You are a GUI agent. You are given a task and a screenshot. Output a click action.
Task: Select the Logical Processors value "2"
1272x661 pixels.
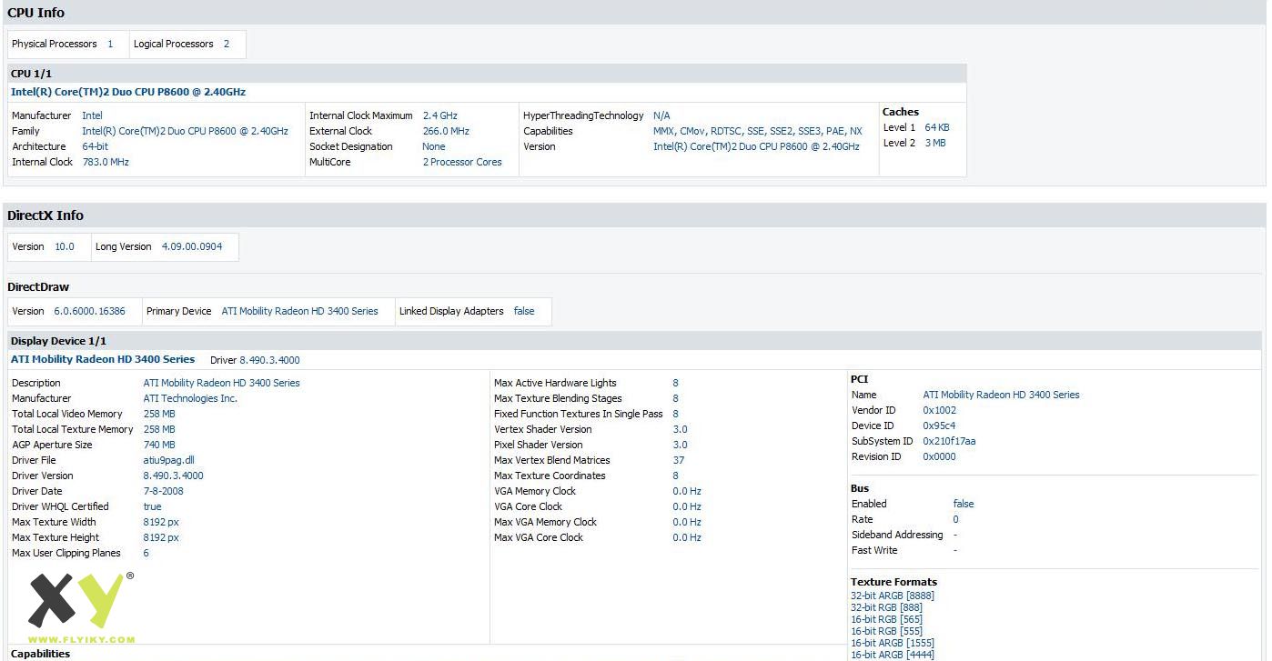click(227, 44)
